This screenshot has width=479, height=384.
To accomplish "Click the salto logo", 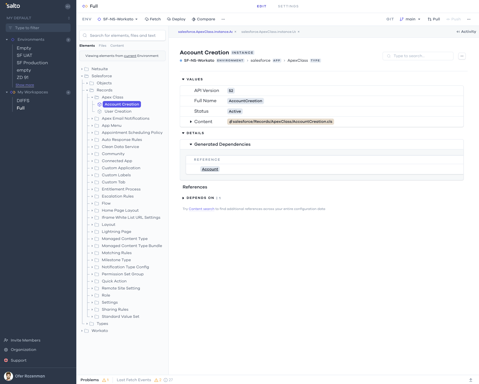I will 13,6.
